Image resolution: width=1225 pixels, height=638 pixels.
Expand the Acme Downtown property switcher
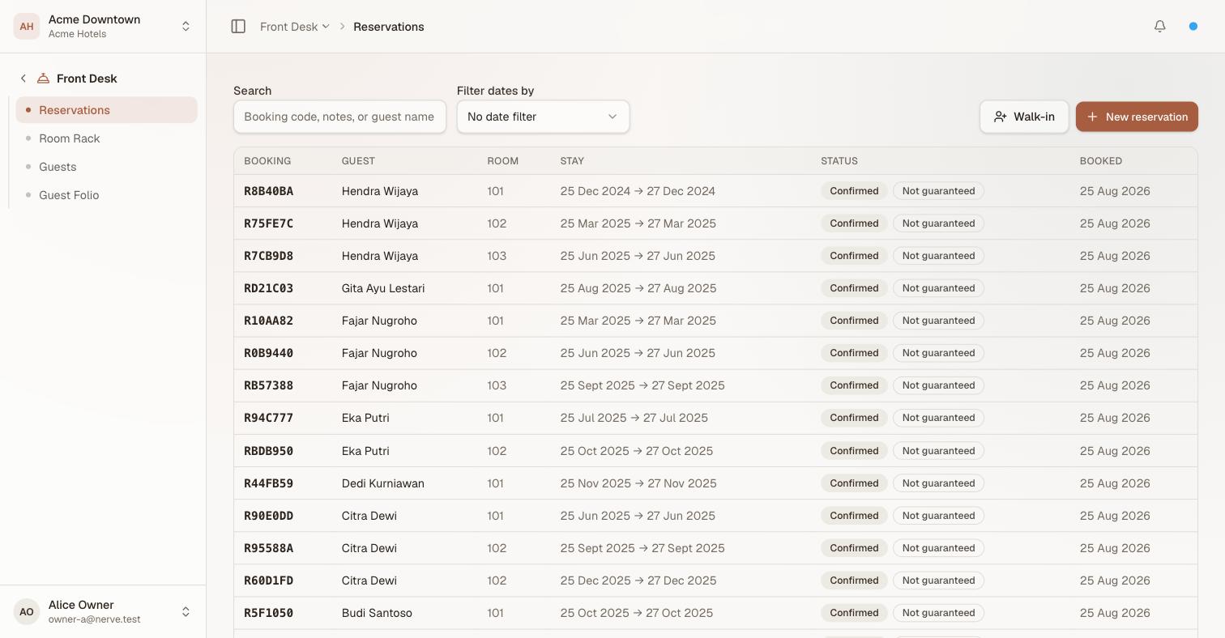click(x=103, y=27)
